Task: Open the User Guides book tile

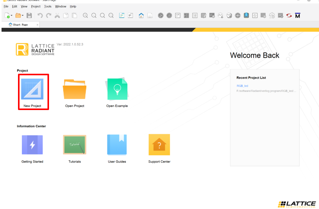Action: [x=117, y=149]
